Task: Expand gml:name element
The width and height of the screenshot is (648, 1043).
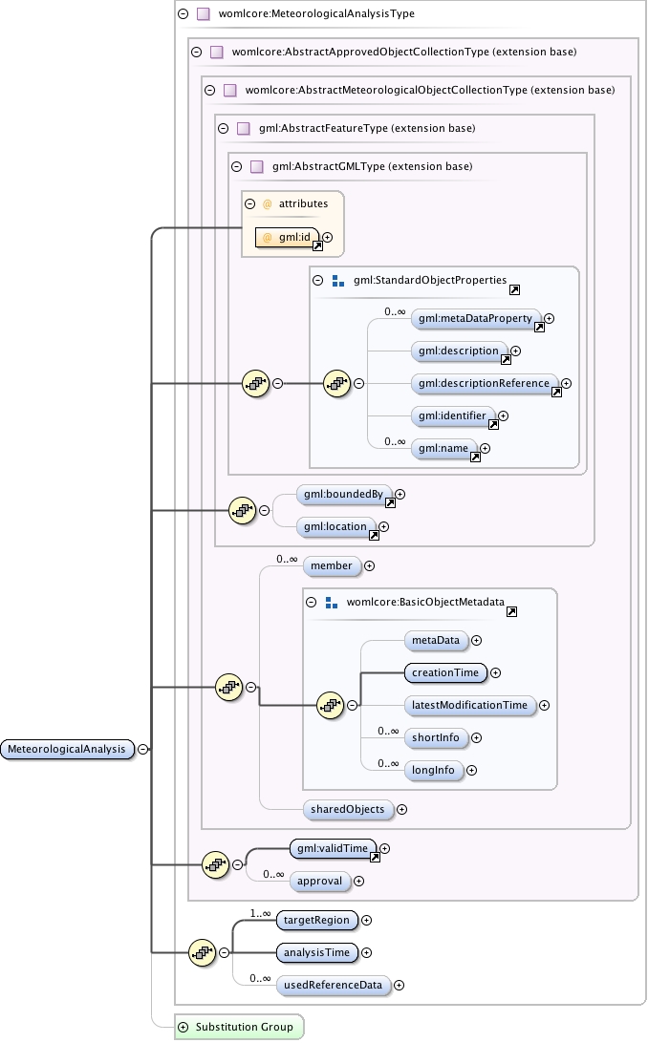Action: pyautogui.click(x=485, y=448)
